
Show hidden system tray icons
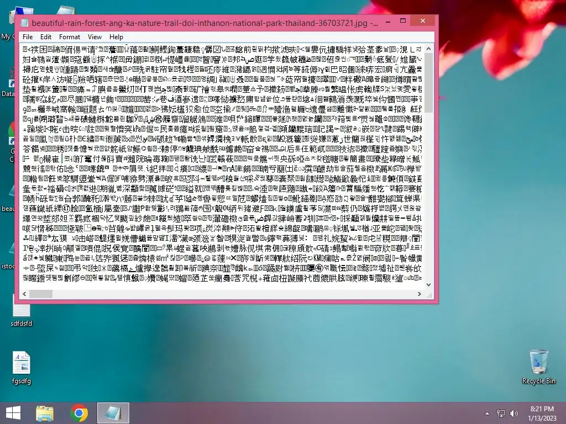pos(488,413)
